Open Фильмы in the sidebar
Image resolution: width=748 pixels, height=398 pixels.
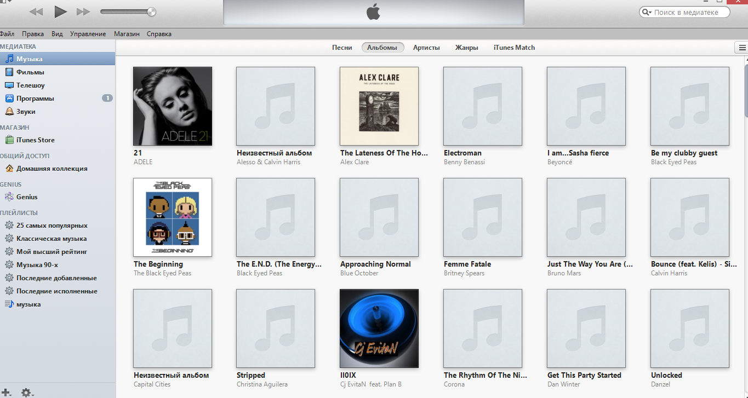pyautogui.click(x=58, y=72)
